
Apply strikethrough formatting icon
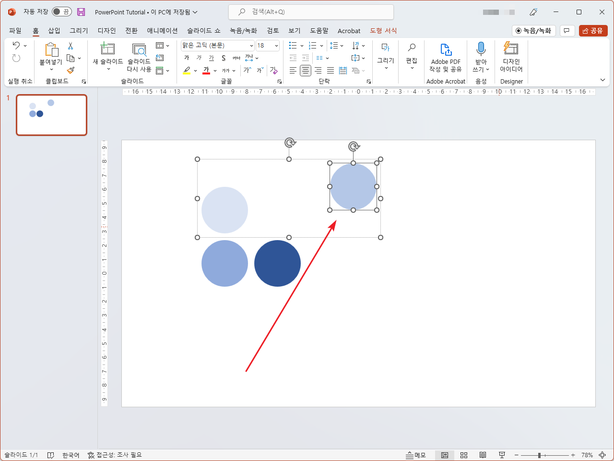(x=236, y=58)
